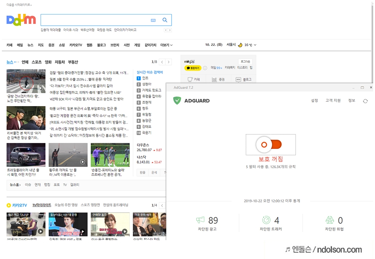Select the 부동산 news tab
Viewport: 375px width, 259px height.
pos(73,62)
